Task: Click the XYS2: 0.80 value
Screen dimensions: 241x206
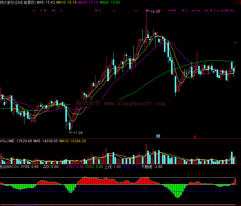Action: click(x=94, y=167)
